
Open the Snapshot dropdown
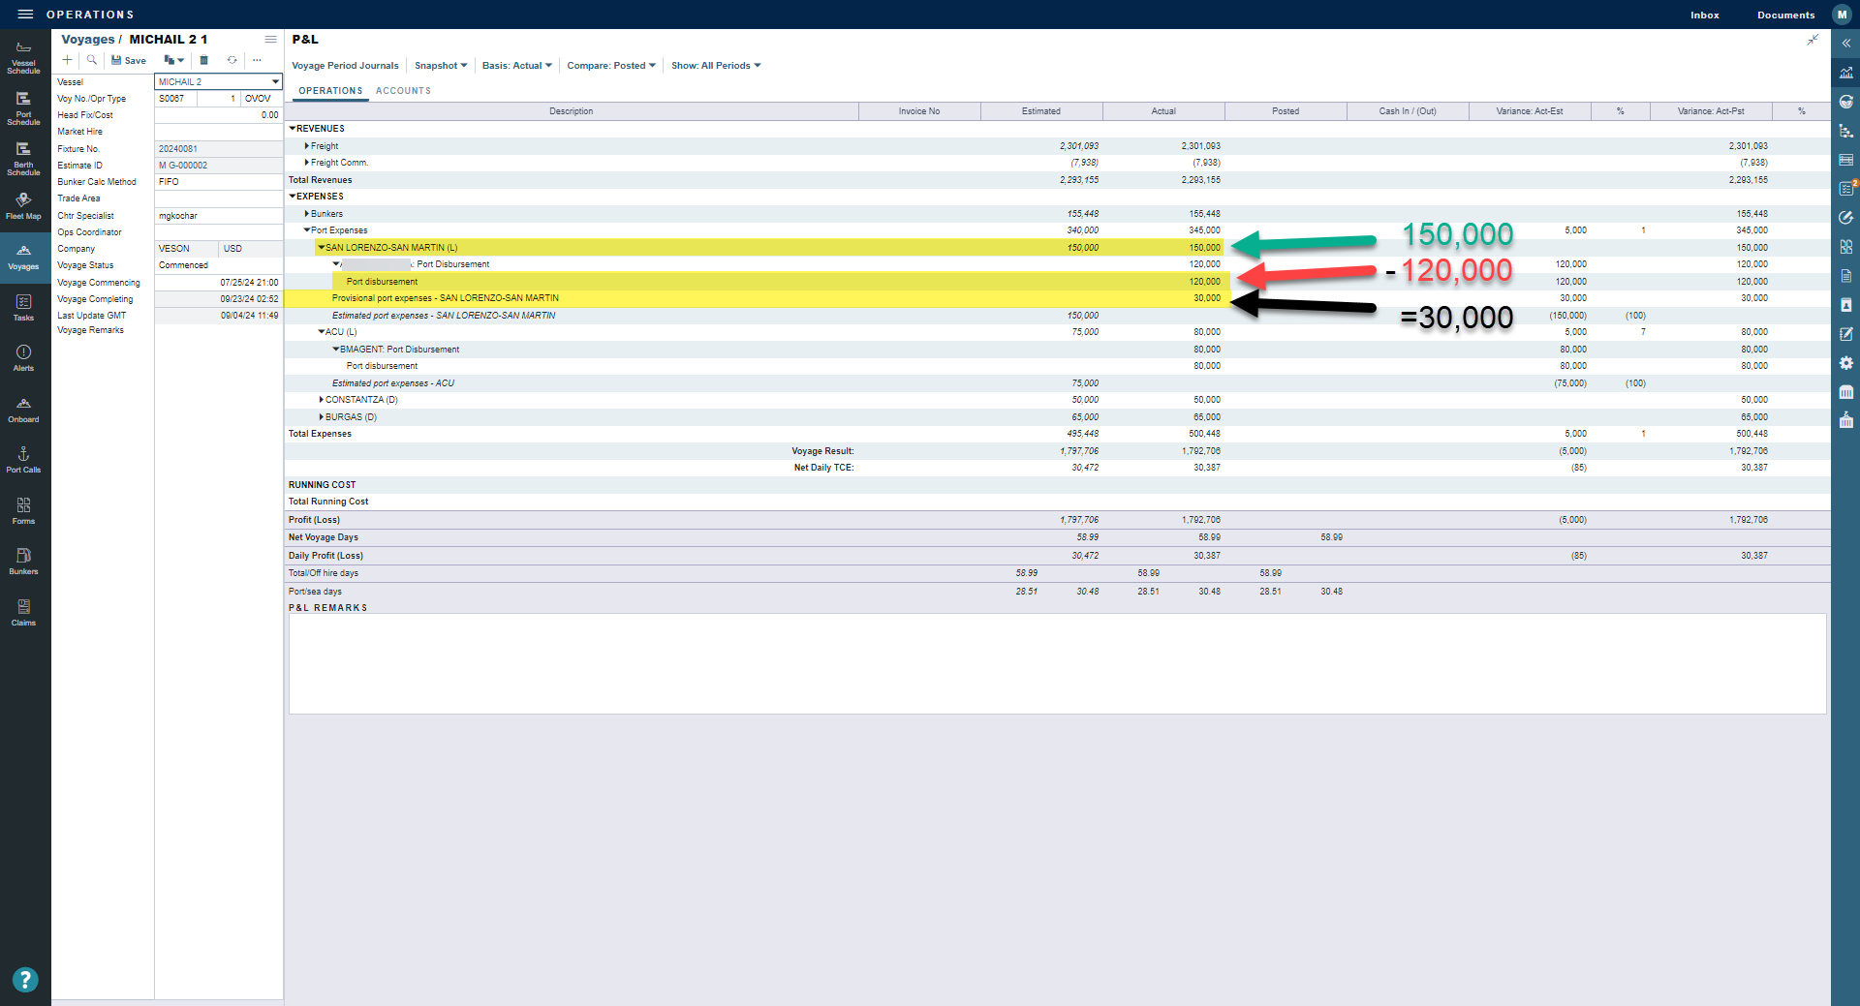pos(440,66)
